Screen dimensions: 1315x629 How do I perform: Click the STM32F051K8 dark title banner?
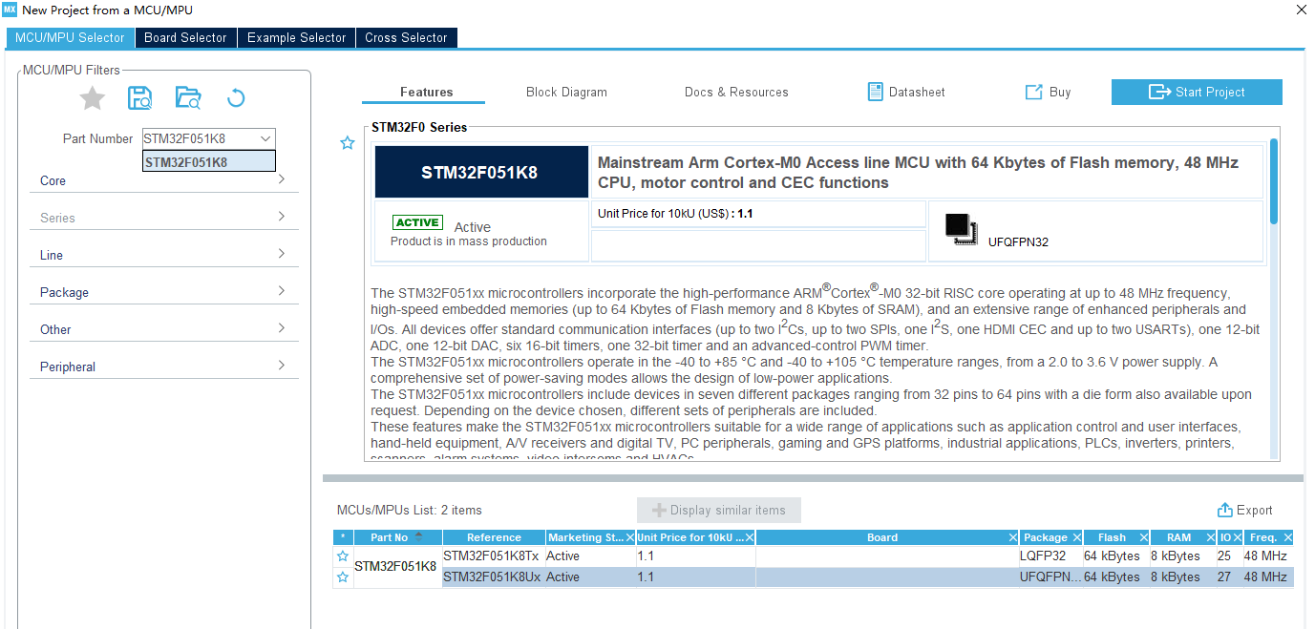(481, 172)
